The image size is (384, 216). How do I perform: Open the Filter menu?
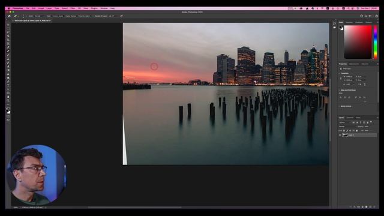73,8
